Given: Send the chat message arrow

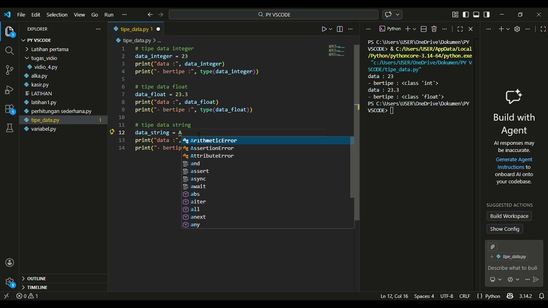Looking at the screenshot, I should click(536, 279).
